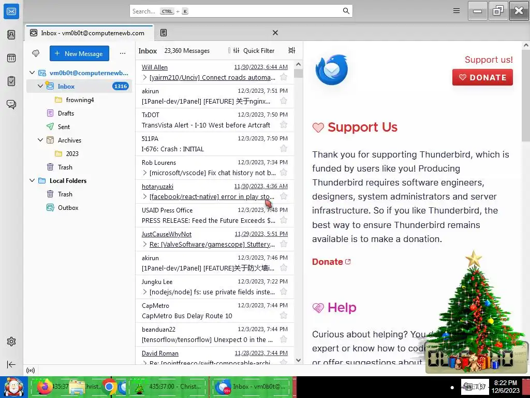Click Get Messages cloud icon
The height and width of the screenshot is (398, 530).
click(x=36, y=53)
